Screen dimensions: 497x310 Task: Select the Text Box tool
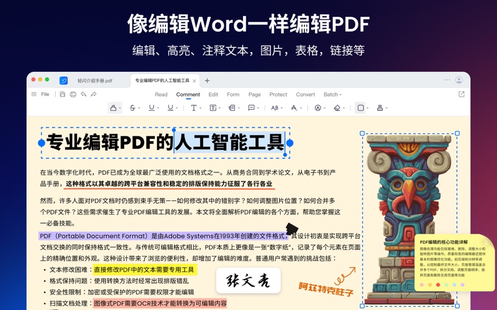(x=213, y=108)
